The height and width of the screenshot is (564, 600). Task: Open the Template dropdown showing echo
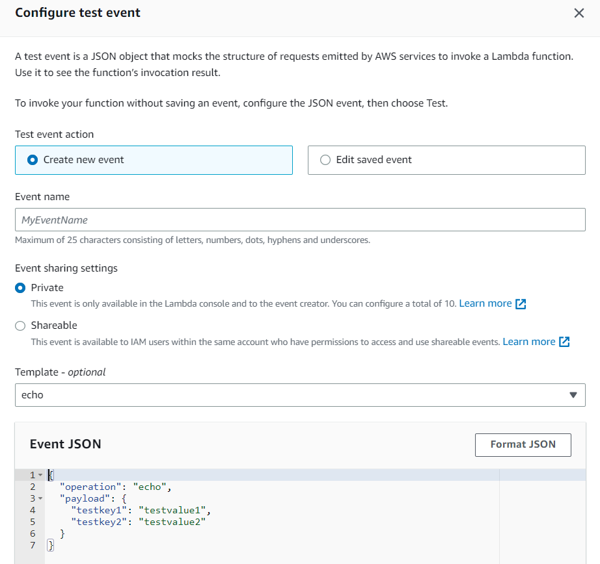point(300,395)
